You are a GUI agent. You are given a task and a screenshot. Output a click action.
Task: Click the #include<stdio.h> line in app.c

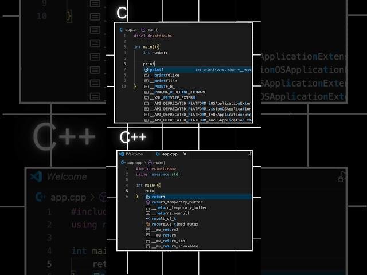point(153,36)
